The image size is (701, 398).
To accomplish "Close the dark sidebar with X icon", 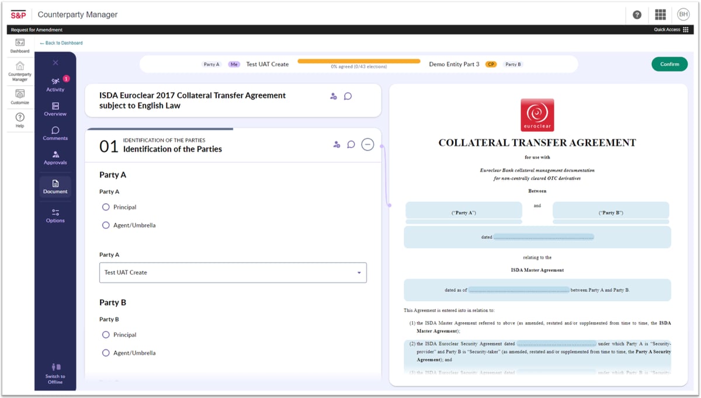I will (x=55, y=62).
